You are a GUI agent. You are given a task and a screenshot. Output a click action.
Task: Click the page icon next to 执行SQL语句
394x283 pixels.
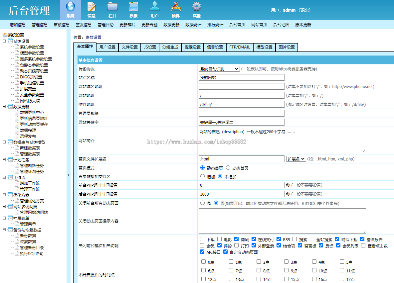17,253
